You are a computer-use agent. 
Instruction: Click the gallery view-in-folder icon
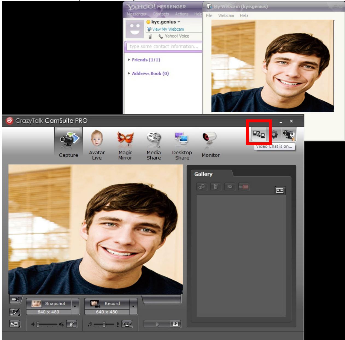(x=202, y=187)
